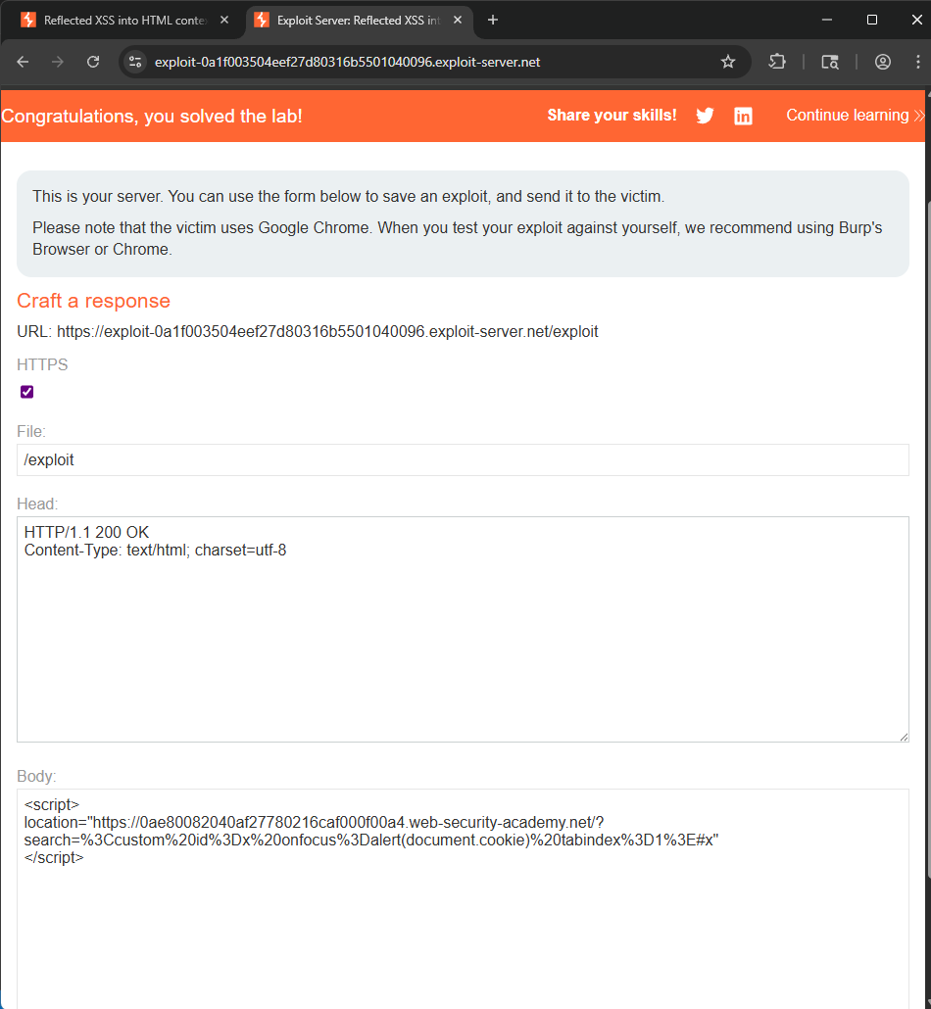Uncheck the HTTPS checkbox

pos(27,392)
